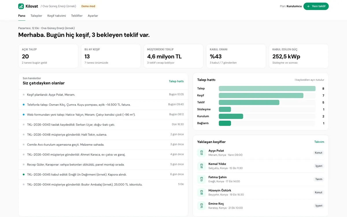This screenshot has width=347, height=217.
Task: Click the TKL-2026-0044 Bozkır Ambalaj entry
Action: pyautogui.click(x=103, y=184)
